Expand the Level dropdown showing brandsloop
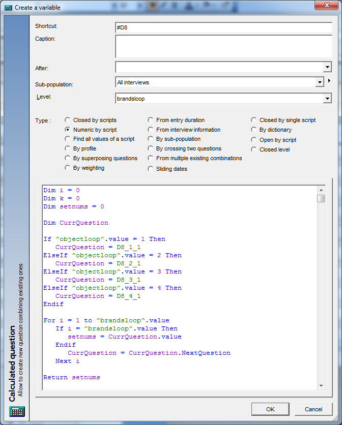The image size is (342, 425). click(327, 99)
